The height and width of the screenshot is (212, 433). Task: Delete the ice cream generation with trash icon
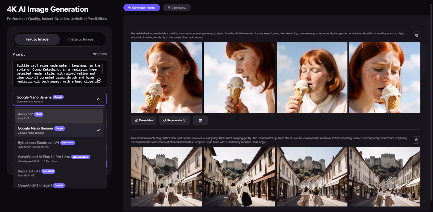click(200, 120)
